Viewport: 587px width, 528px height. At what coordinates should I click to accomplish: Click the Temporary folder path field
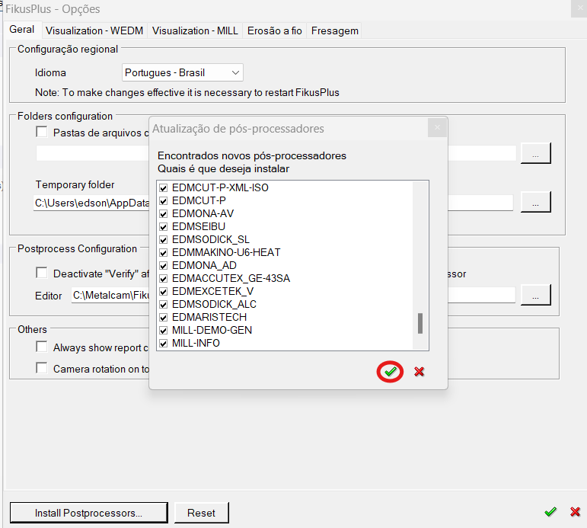tap(91, 203)
